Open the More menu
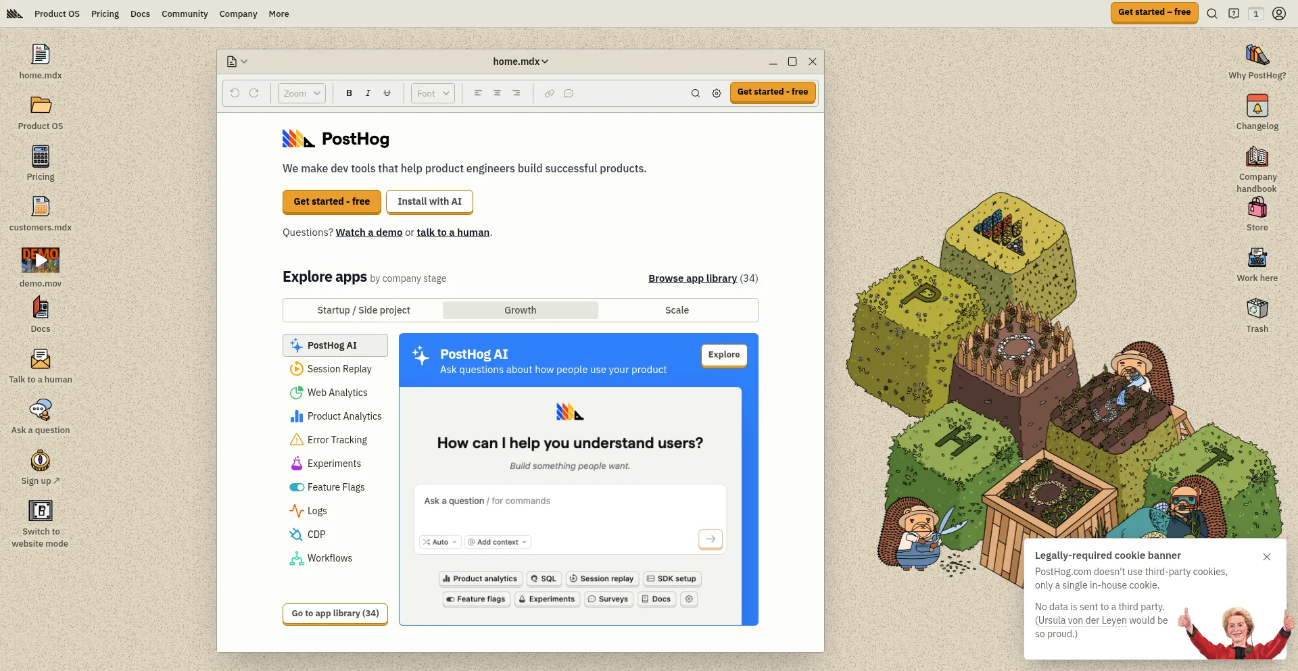This screenshot has height=671, width=1298. click(x=279, y=14)
